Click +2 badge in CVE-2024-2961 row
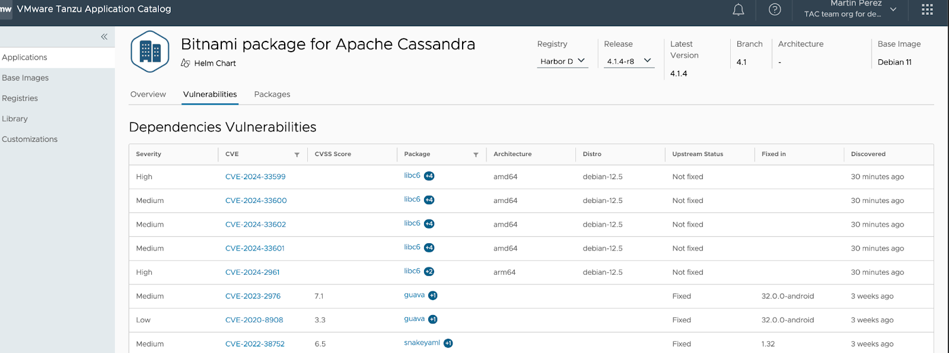 pos(429,272)
